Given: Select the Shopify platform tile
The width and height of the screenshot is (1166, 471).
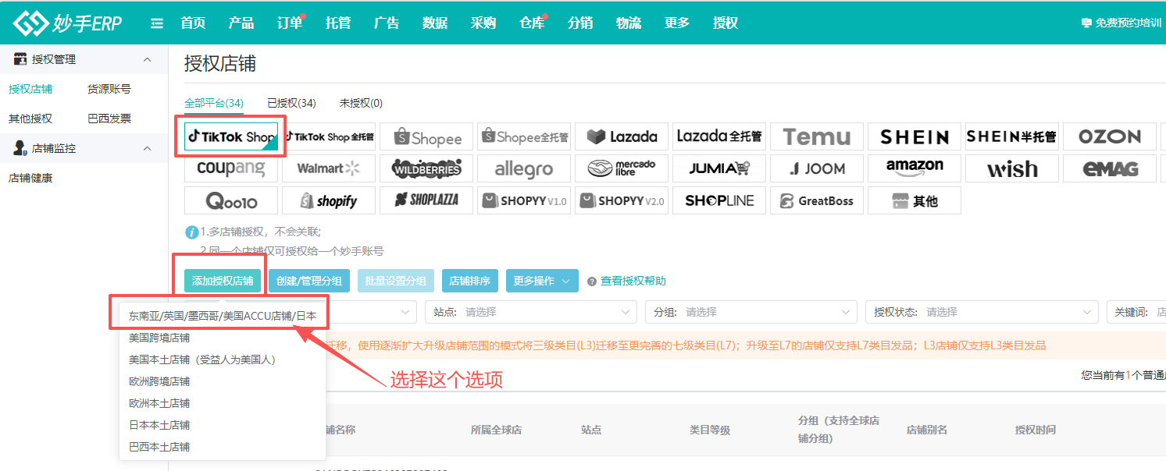Looking at the screenshot, I should pos(329,200).
